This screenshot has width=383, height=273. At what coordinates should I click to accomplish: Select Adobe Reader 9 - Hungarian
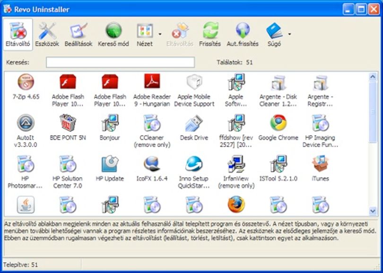click(152, 90)
